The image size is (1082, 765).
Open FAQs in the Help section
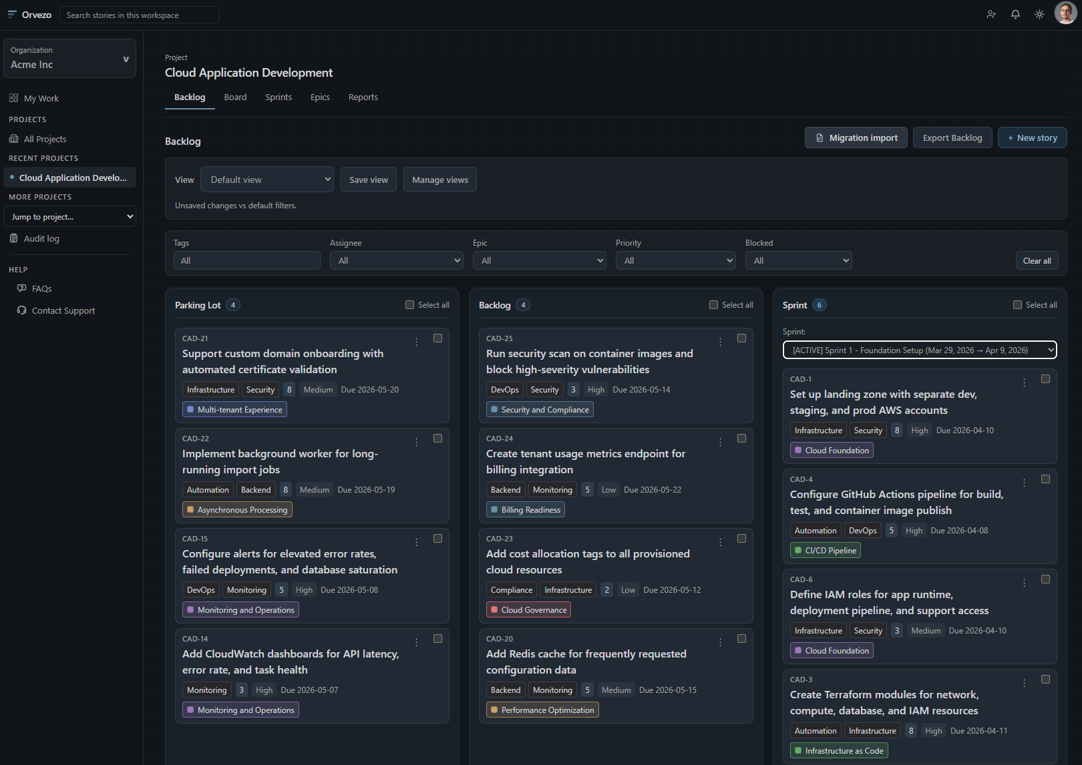click(41, 288)
